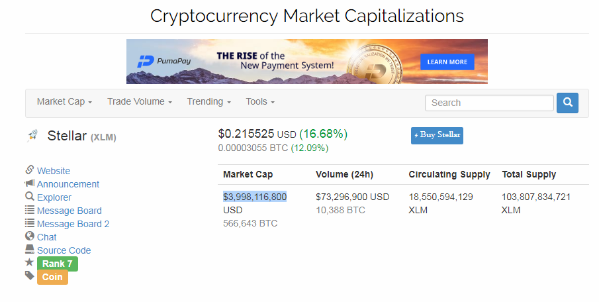Click the laptop icon beside Source Code
The width and height of the screenshot is (599, 302).
(30, 250)
